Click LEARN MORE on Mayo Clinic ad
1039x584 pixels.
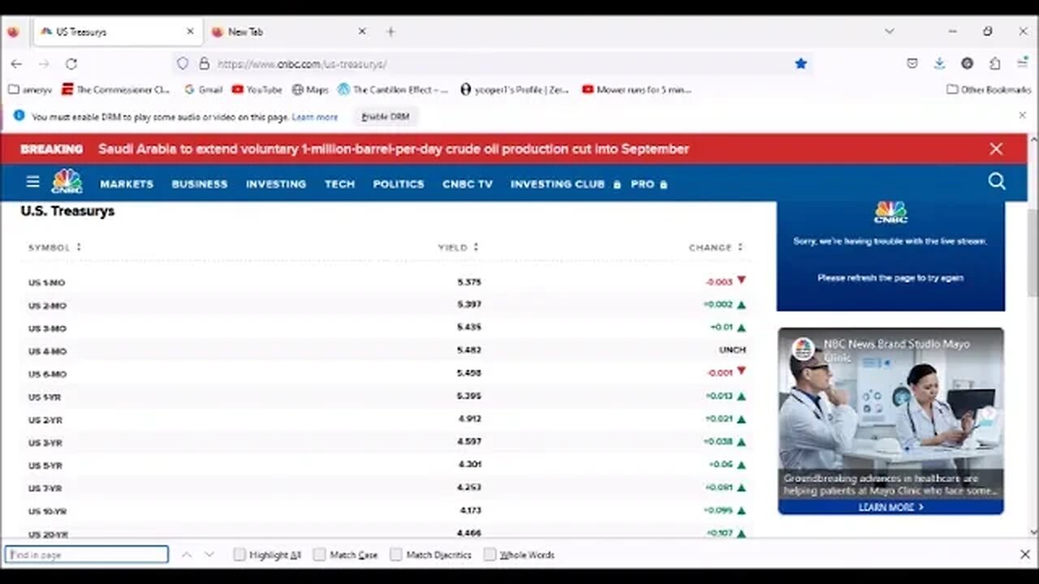click(x=890, y=507)
